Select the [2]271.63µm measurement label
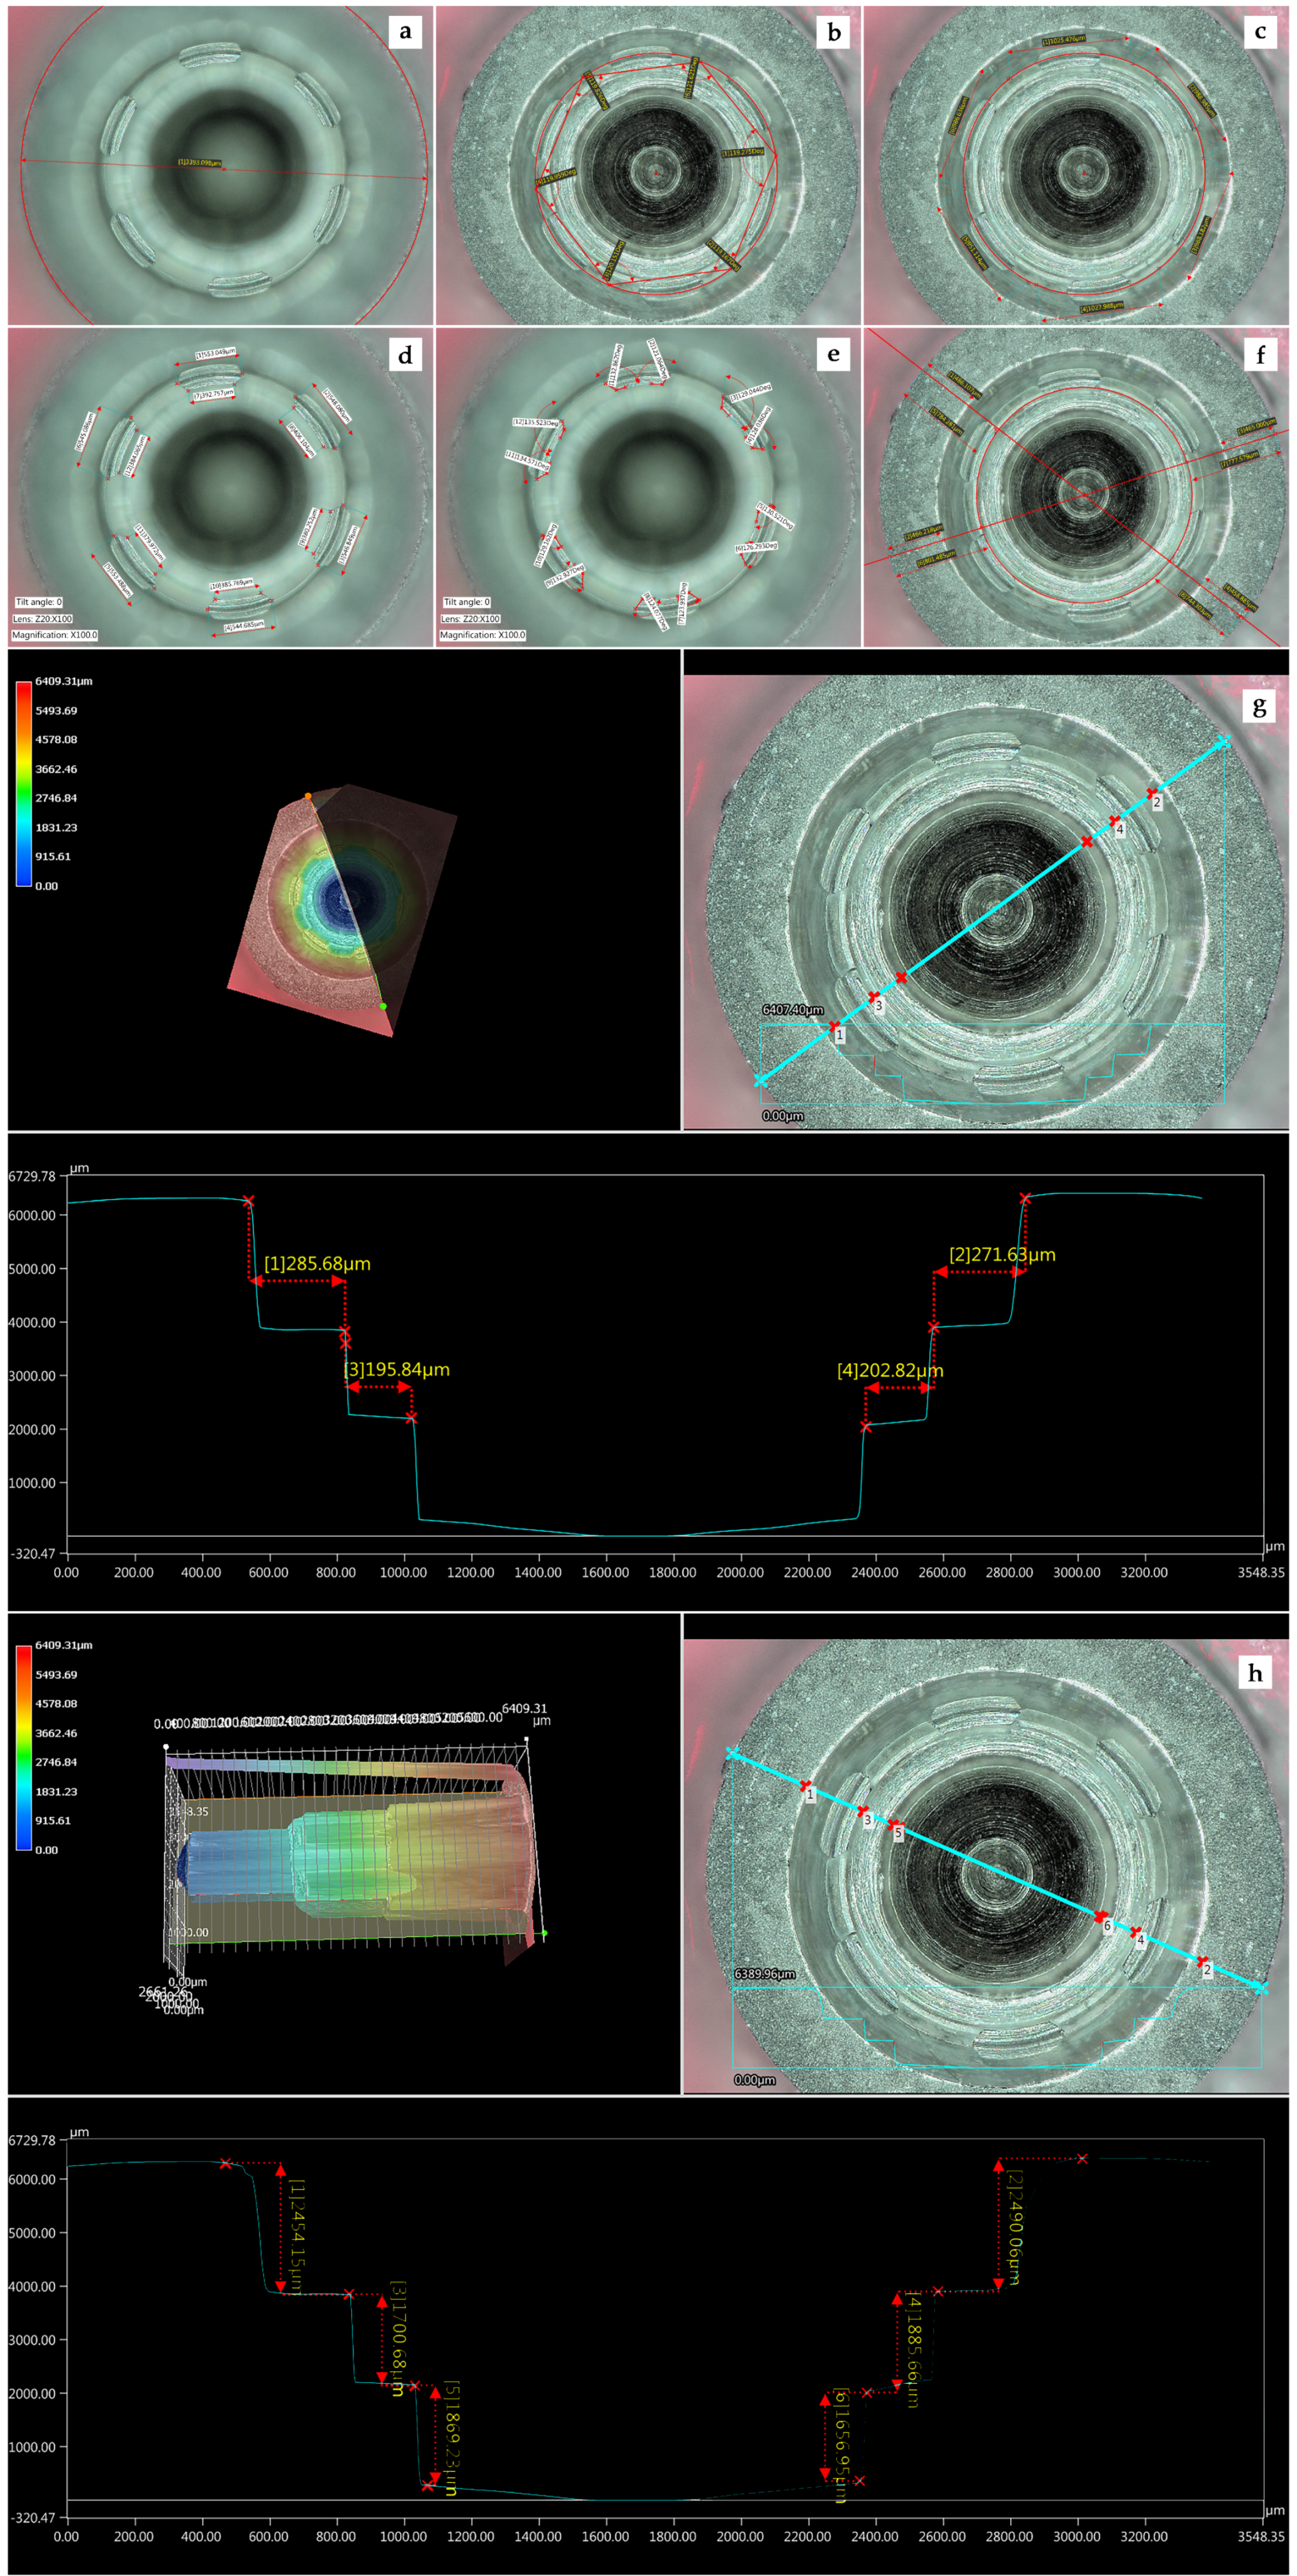 1002,1255
